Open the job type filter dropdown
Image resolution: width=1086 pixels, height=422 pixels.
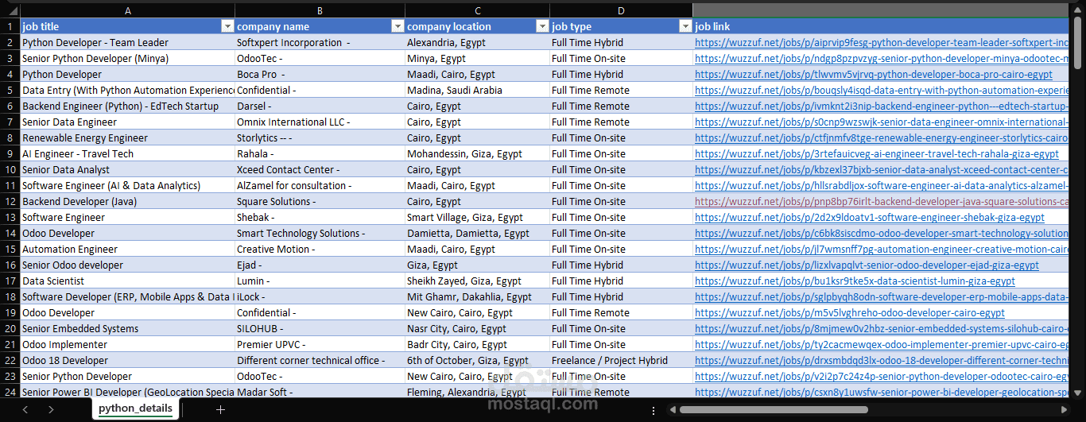(685, 26)
